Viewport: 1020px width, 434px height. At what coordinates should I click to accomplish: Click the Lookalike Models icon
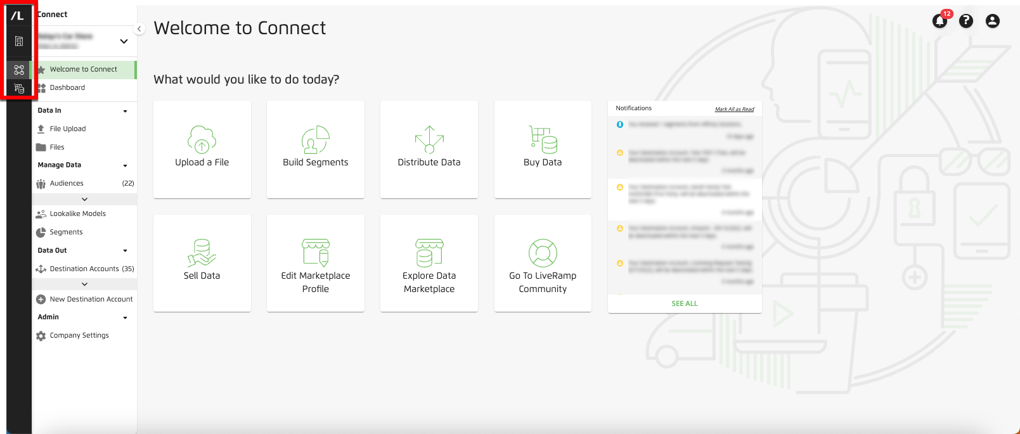[41, 214]
